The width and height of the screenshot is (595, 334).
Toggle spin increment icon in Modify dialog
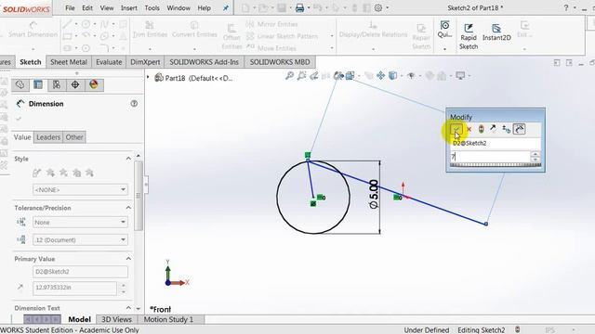[506, 129]
